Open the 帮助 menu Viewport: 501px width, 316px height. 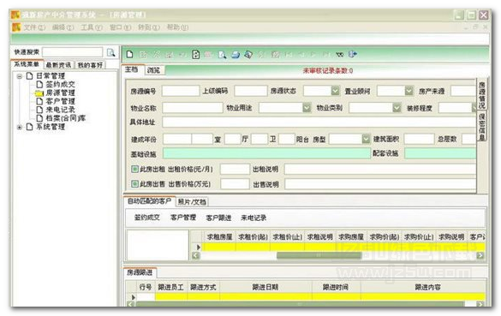tap(177, 27)
